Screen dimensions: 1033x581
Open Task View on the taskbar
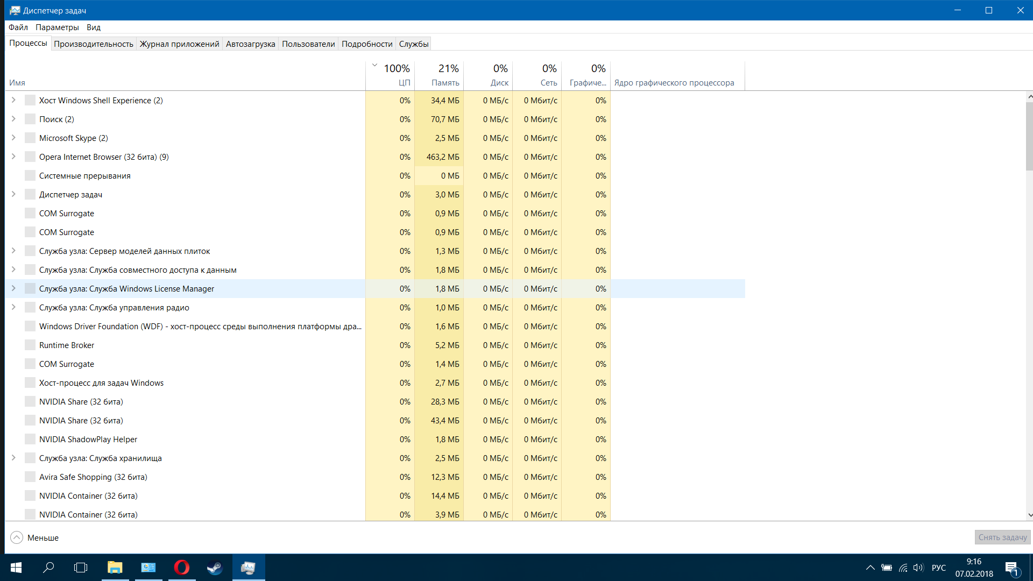point(81,568)
